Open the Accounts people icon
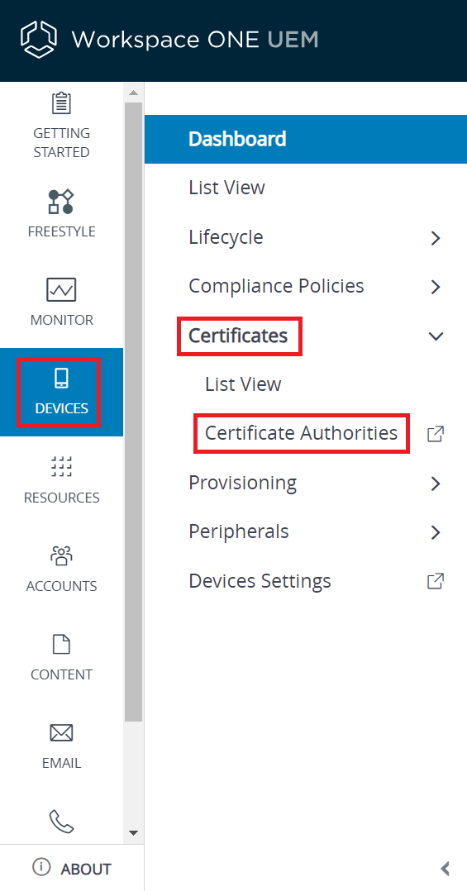467x891 pixels. point(61,555)
